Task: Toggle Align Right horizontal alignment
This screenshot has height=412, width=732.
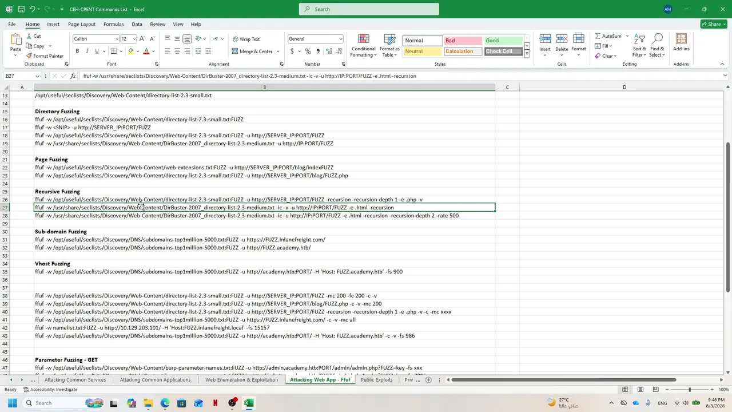Action: coord(187,51)
